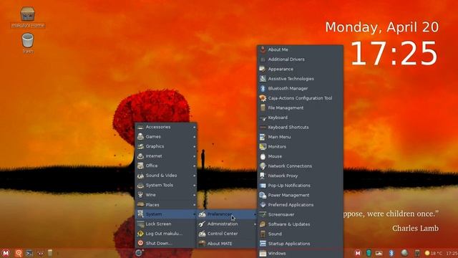Open Windows preferences entry

(x=300, y=253)
